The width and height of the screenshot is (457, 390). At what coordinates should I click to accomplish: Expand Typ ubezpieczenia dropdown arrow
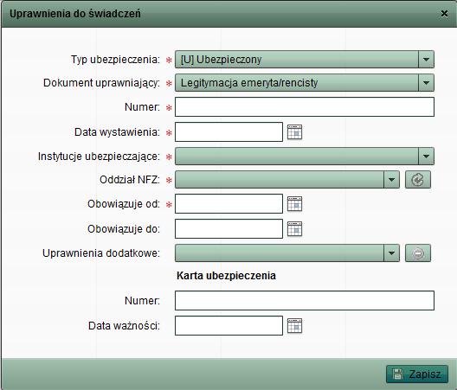(426, 60)
